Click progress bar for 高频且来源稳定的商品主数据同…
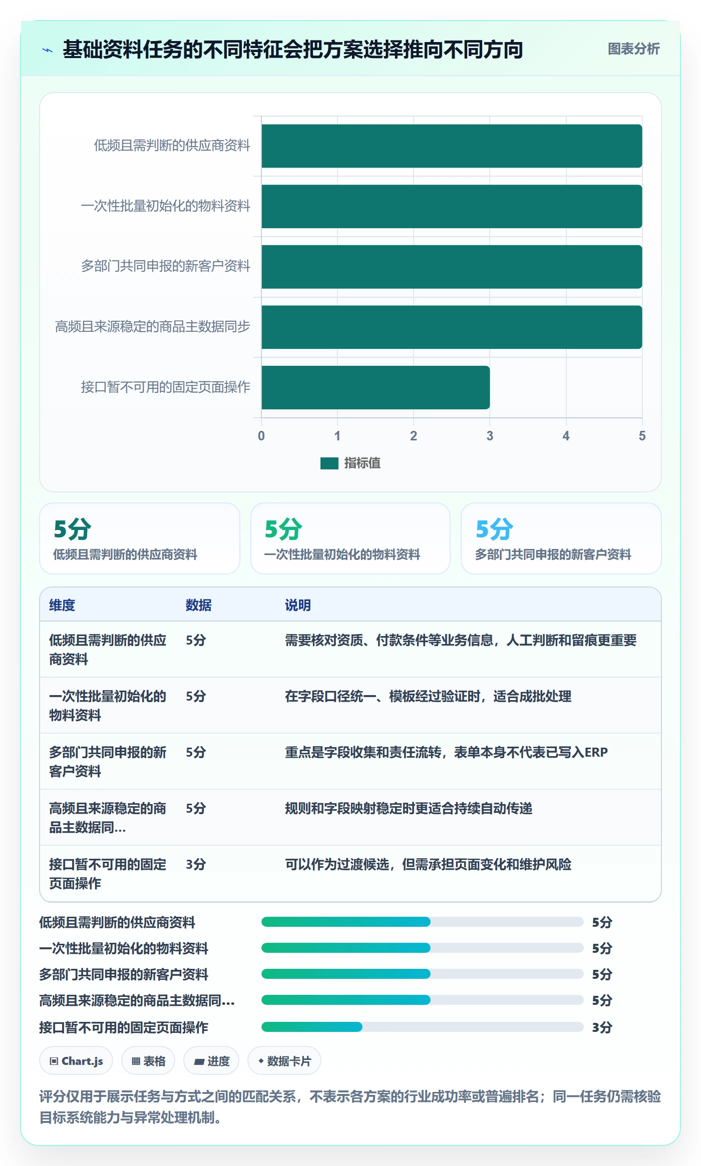Screen dimensions: 701x1166 click(422, 1000)
